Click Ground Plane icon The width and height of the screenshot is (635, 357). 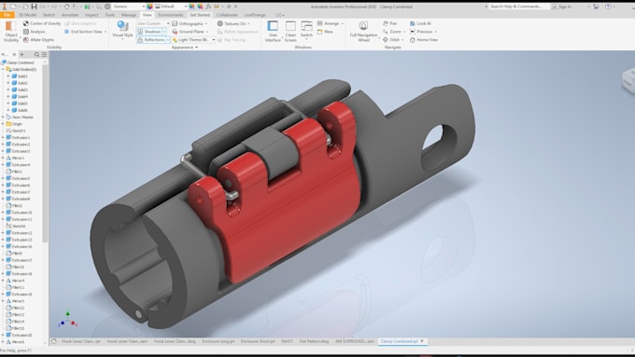pos(175,32)
